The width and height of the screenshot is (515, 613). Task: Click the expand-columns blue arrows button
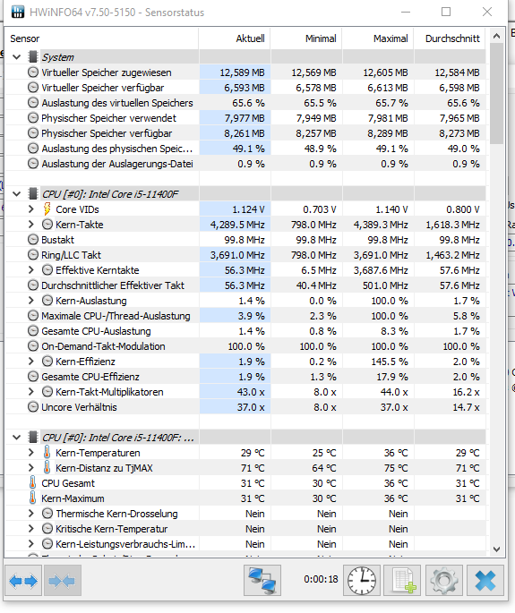(x=23, y=581)
